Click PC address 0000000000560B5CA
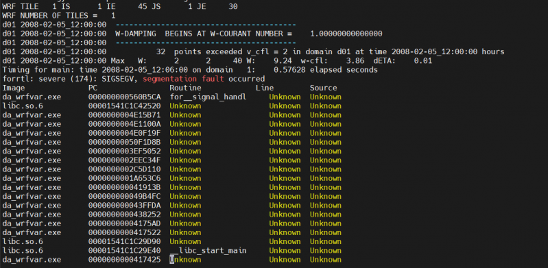The height and width of the screenshot is (268, 548). [x=125, y=97]
